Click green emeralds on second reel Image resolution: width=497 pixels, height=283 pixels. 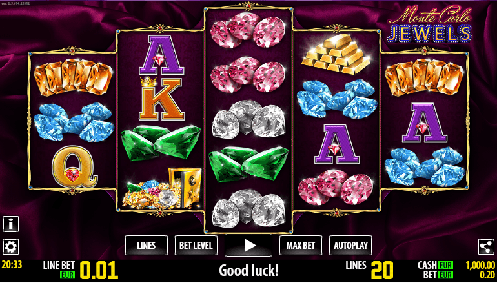coord(161,142)
